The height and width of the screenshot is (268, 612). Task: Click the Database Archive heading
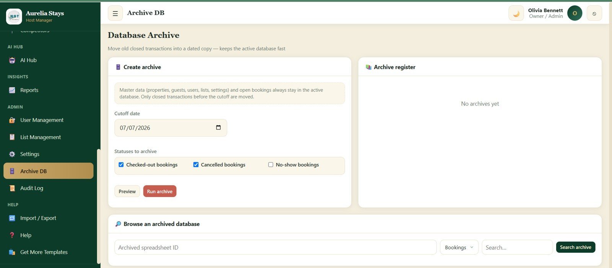(143, 35)
